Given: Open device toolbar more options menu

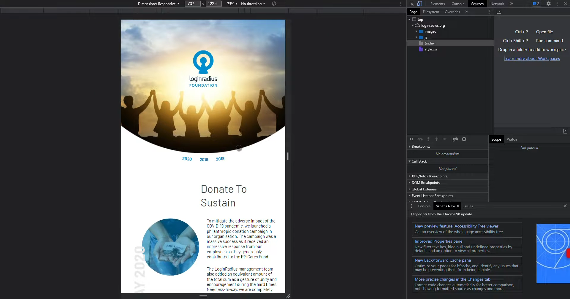Looking at the screenshot, I should pyautogui.click(x=401, y=4).
